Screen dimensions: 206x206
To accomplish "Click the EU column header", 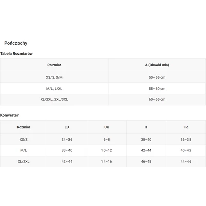I will [x=67, y=127].
